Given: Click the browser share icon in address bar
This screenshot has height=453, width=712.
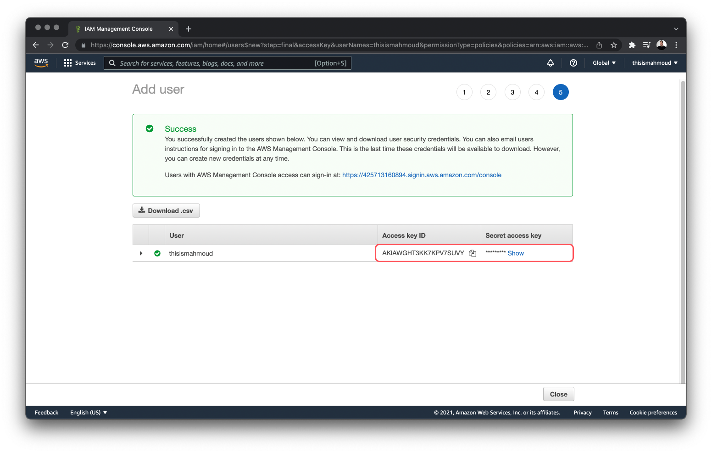Looking at the screenshot, I should (x=599, y=45).
